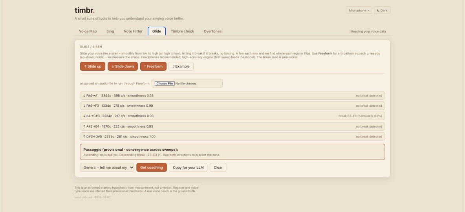Click 'break E3–E3 (combined, 62%)' result
Screen dimensions: 465x212
360,116
